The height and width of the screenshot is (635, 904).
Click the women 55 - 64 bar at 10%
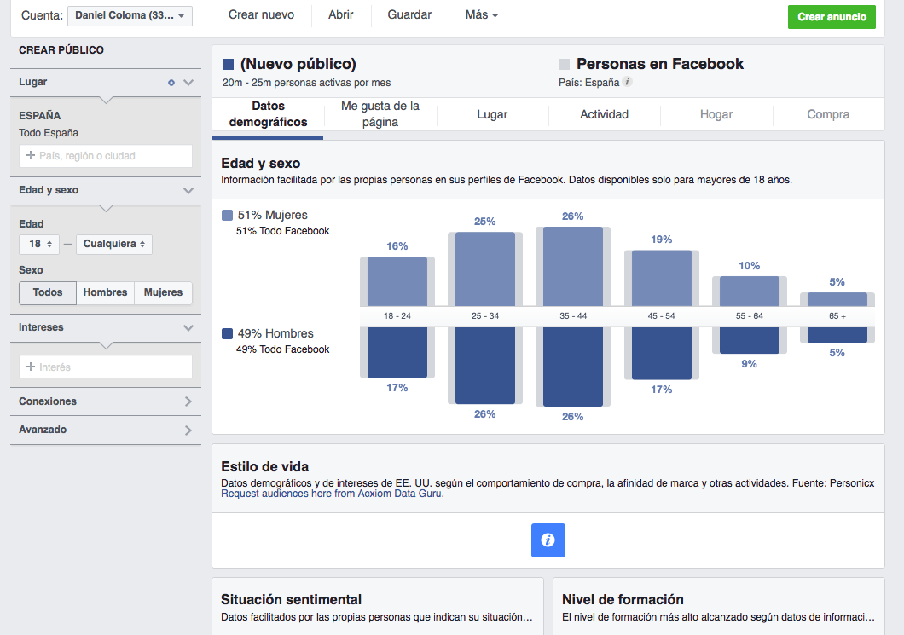(749, 291)
